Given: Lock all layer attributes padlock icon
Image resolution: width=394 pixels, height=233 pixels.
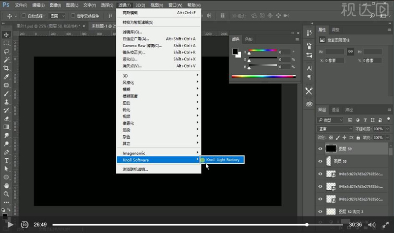Looking at the screenshot, I should [x=358, y=138].
